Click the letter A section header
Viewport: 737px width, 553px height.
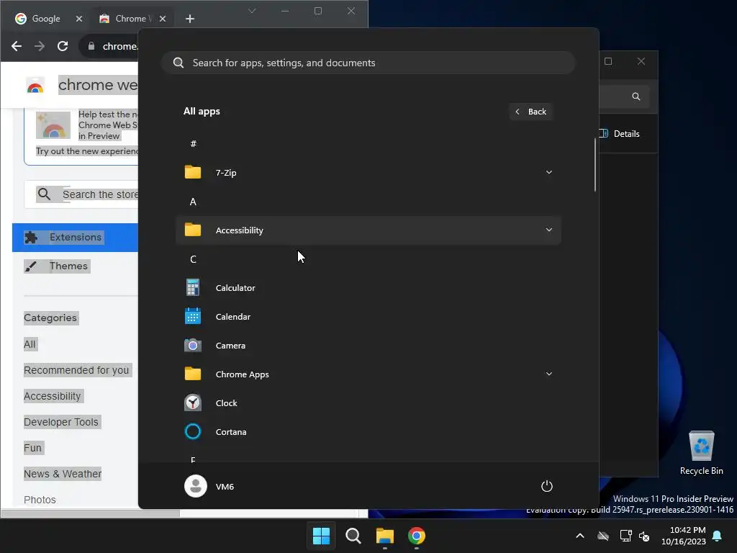[193, 202]
